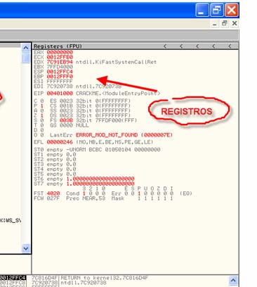The height and width of the screenshot is (287, 257).
Task: Click the Registers (FPU) header bar
Action: click(136, 46)
